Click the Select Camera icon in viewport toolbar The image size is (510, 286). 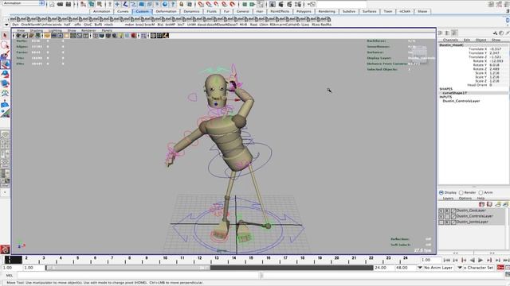tap(18, 36)
